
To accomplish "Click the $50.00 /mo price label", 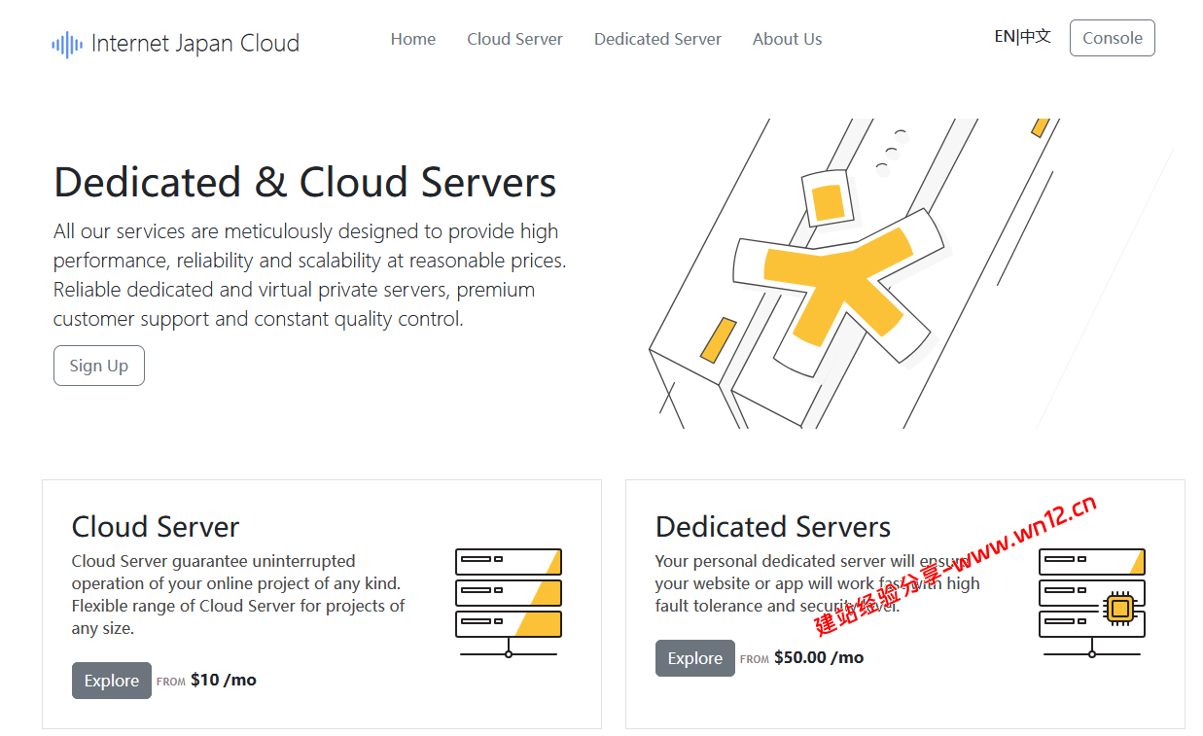I will click(x=818, y=658).
